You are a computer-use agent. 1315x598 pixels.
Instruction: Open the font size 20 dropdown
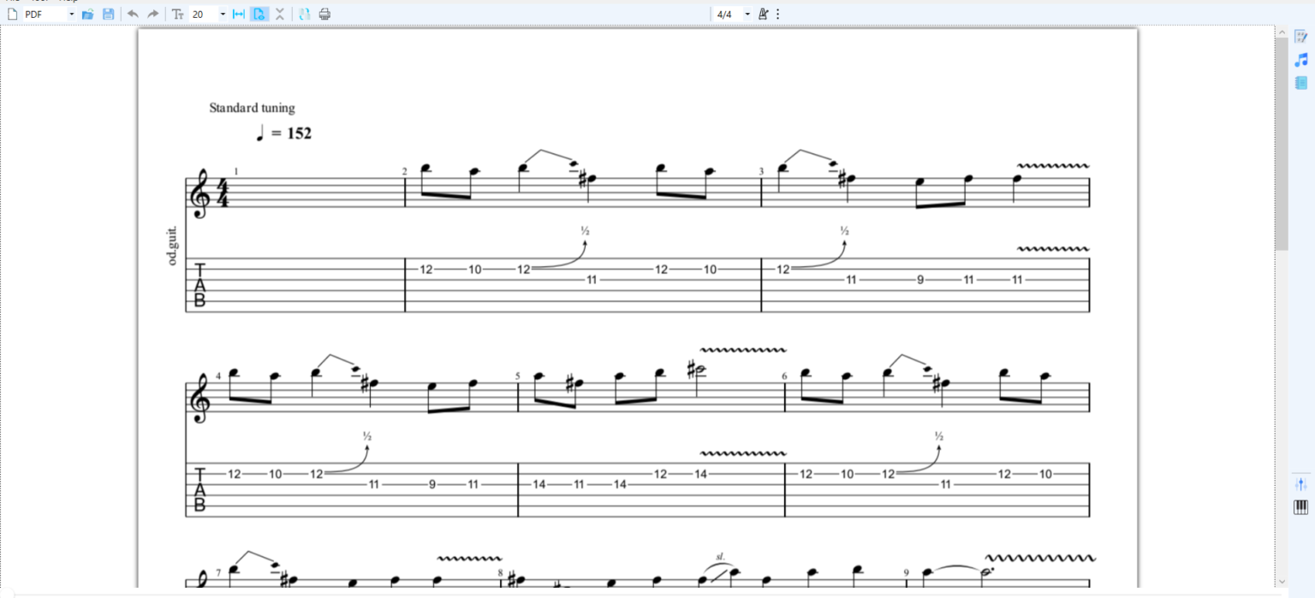coord(223,14)
